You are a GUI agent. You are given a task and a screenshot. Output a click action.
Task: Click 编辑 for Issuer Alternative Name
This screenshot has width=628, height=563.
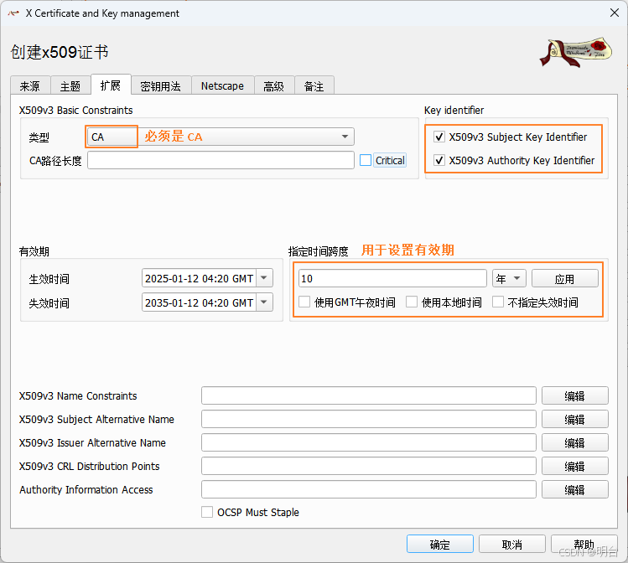tap(575, 443)
